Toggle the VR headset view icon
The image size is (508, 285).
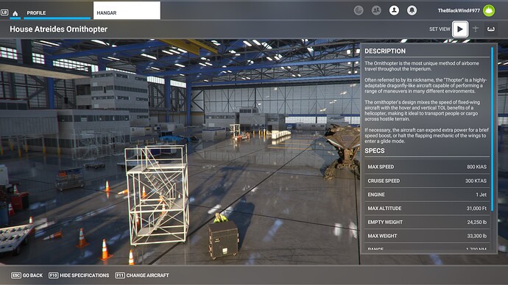491,29
